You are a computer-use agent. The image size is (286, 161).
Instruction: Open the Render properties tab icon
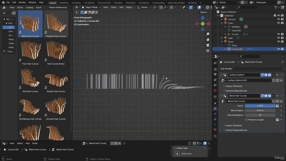215,69
